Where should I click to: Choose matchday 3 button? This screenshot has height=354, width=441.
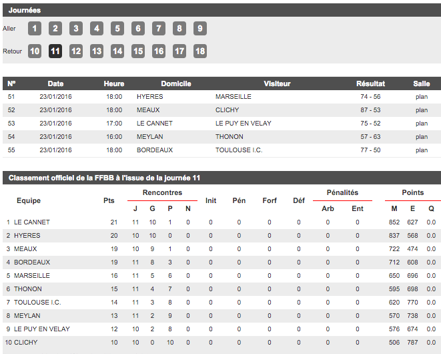tap(76, 29)
